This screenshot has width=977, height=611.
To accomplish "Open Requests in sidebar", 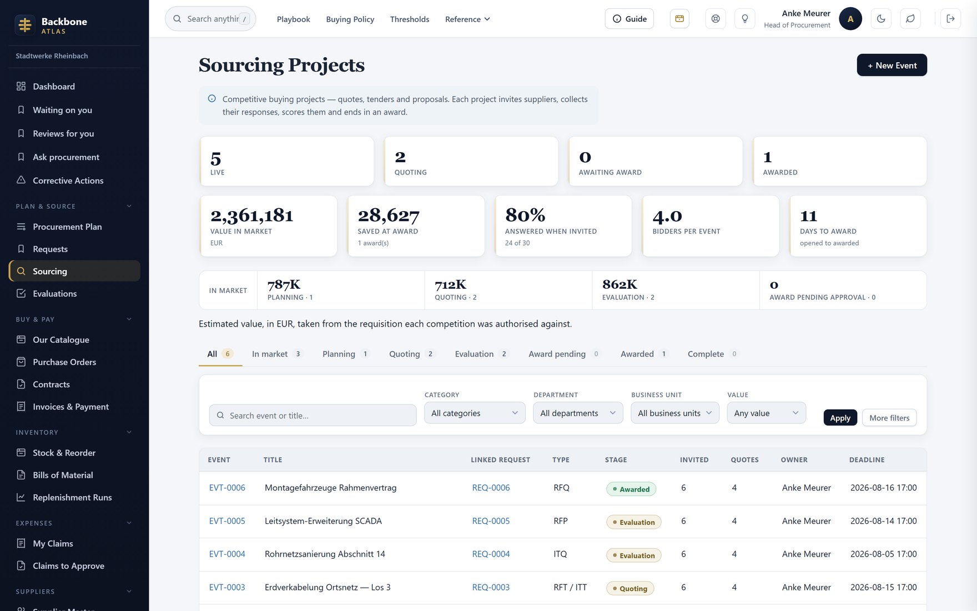I will click(x=74, y=249).
